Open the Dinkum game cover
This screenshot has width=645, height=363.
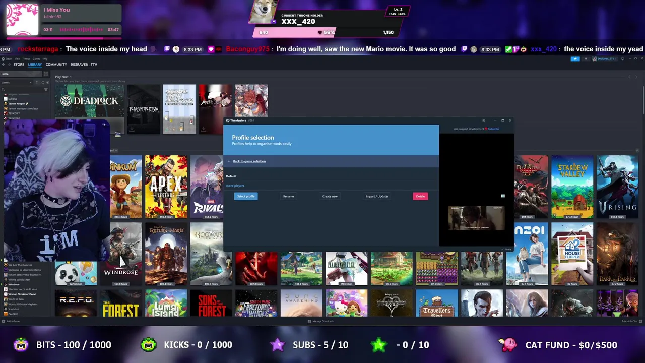pyautogui.click(x=126, y=187)
